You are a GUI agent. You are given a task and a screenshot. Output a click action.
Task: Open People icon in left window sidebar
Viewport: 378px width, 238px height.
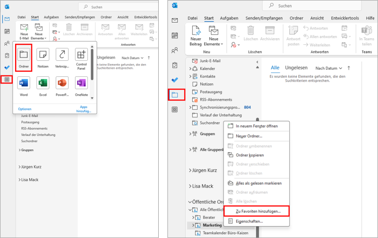pos(7,43)
